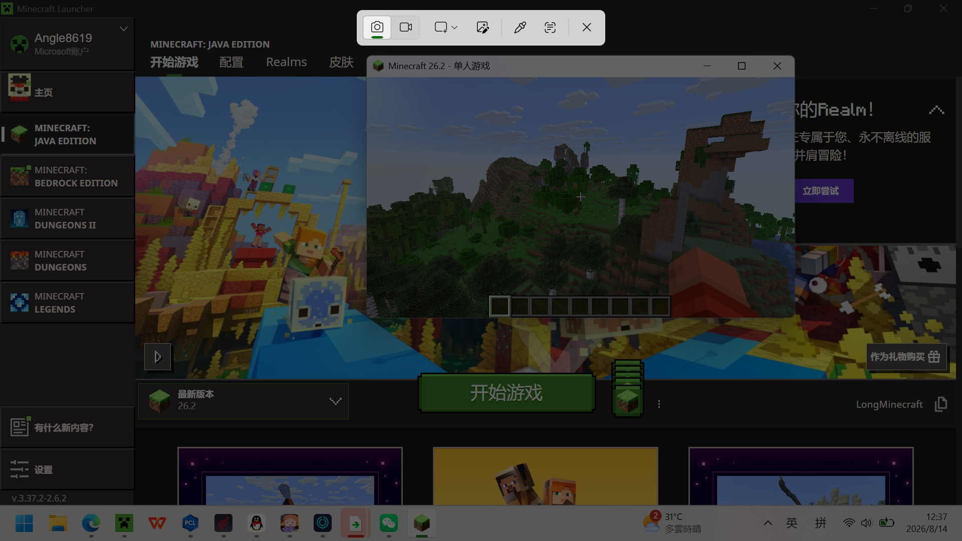This screenshot has height=541, width=962.
Task: Select first hotbar slot in Minecraft game
Action: [500, 306]
